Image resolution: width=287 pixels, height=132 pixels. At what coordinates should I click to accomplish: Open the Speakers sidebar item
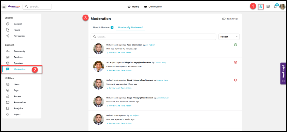click(18, 63)
